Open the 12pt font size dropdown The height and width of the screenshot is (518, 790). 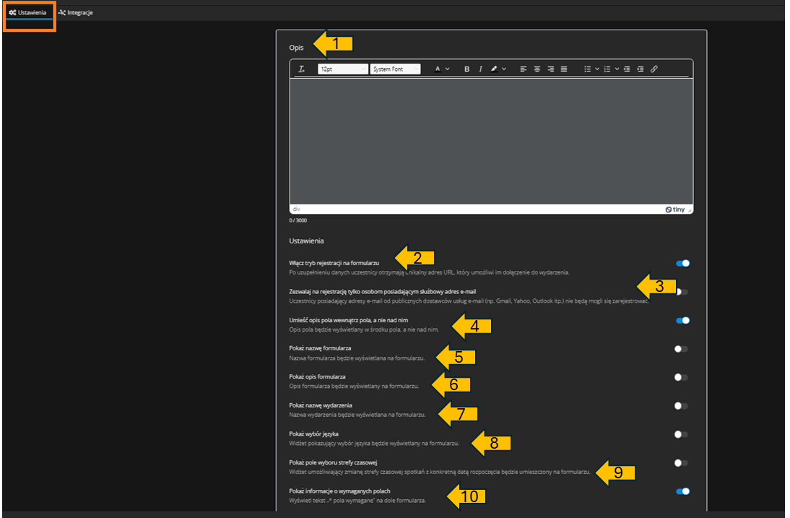pyautogui.click(x=342, y=69)
